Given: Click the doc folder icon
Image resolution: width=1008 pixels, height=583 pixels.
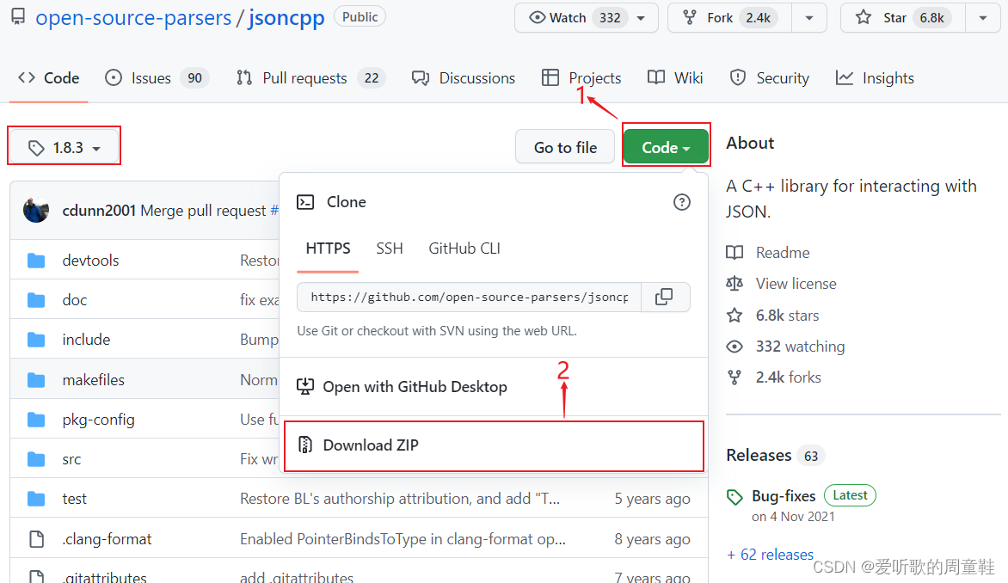Looking at the screenshot, I should coord(36,300).
